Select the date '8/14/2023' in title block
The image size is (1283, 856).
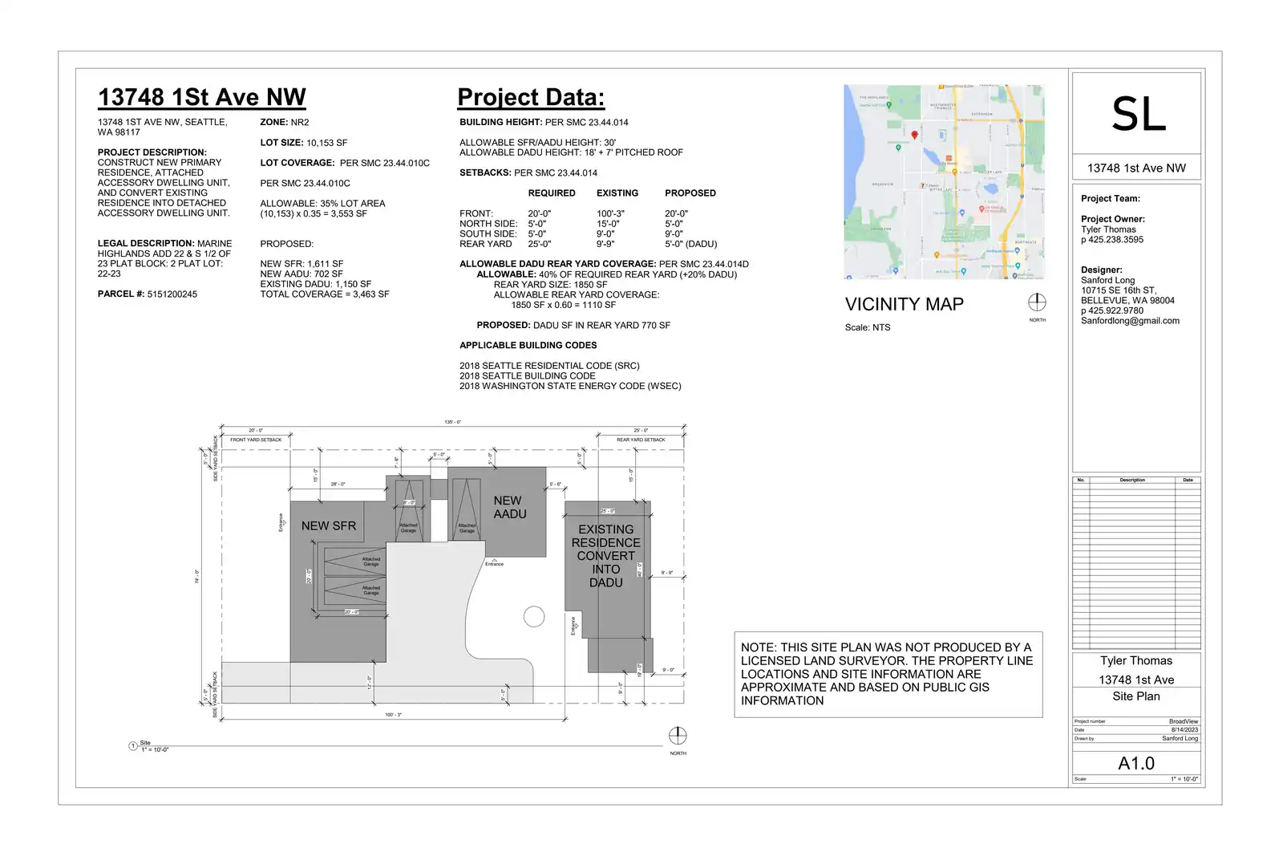pos(1184,730)
